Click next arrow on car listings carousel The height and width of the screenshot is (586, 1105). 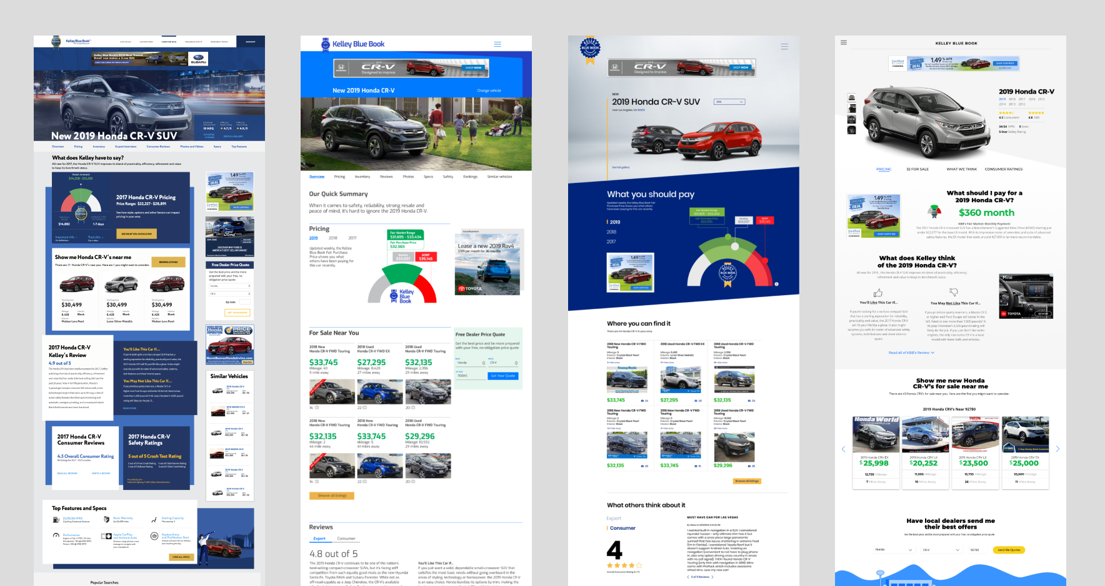click(1057, 449)
